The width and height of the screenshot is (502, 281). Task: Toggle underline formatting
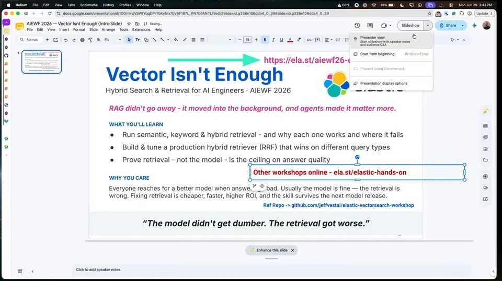tap(281, 40)
